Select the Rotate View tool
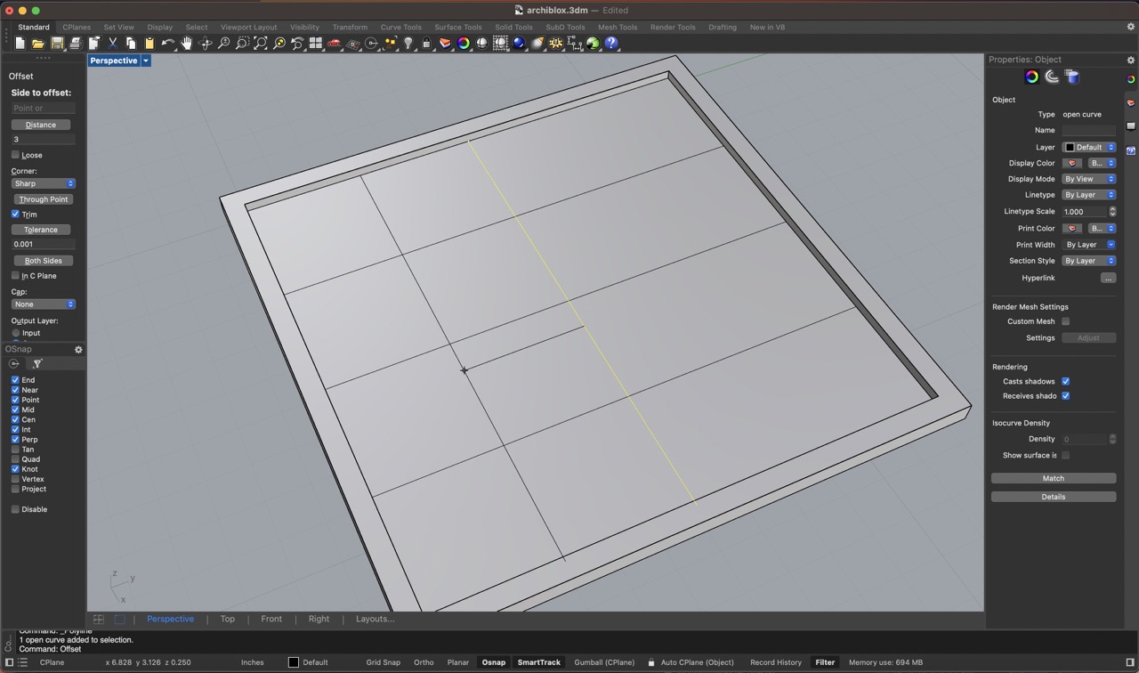Image resolution: width=1139 pixels, height=673 pixels. [206, 43]
